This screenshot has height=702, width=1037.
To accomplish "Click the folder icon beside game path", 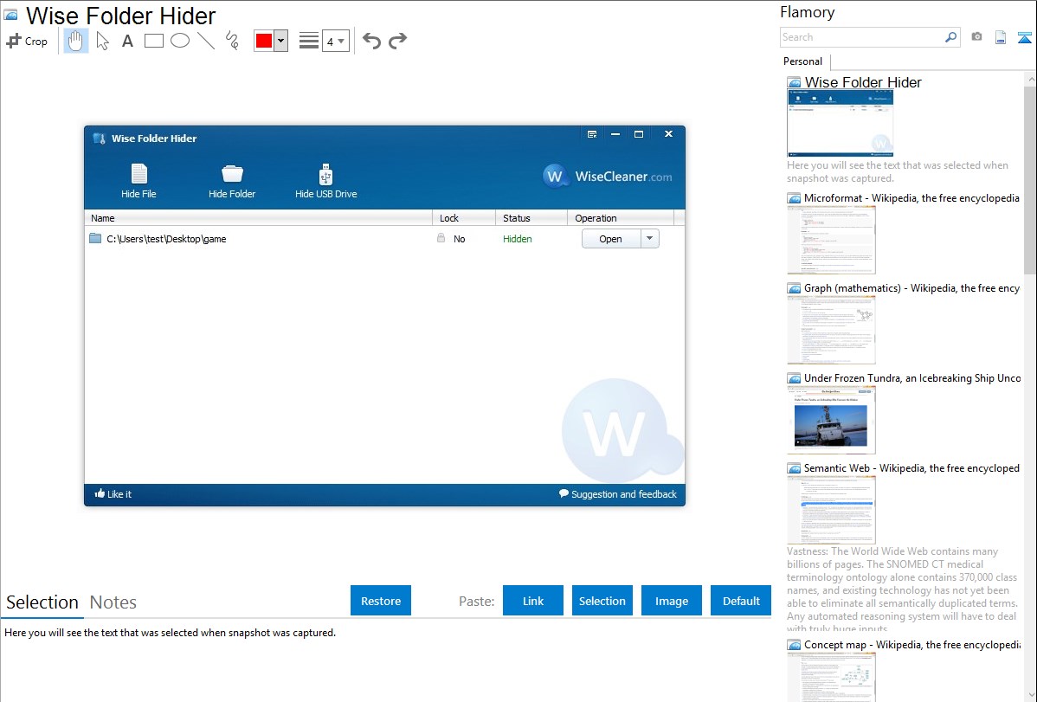I will tap(95, 238).
